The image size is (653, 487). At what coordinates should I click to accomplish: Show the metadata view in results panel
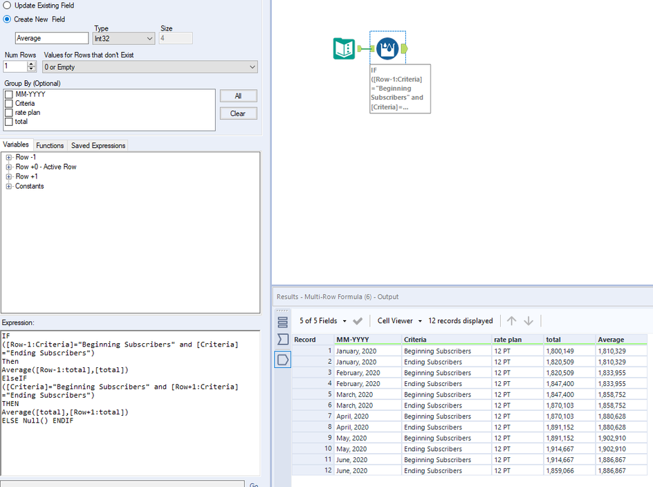coord(283,322)
